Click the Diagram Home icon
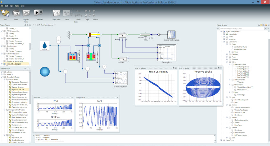The width and height of the screenshot is (270, 146). [26, 13]
